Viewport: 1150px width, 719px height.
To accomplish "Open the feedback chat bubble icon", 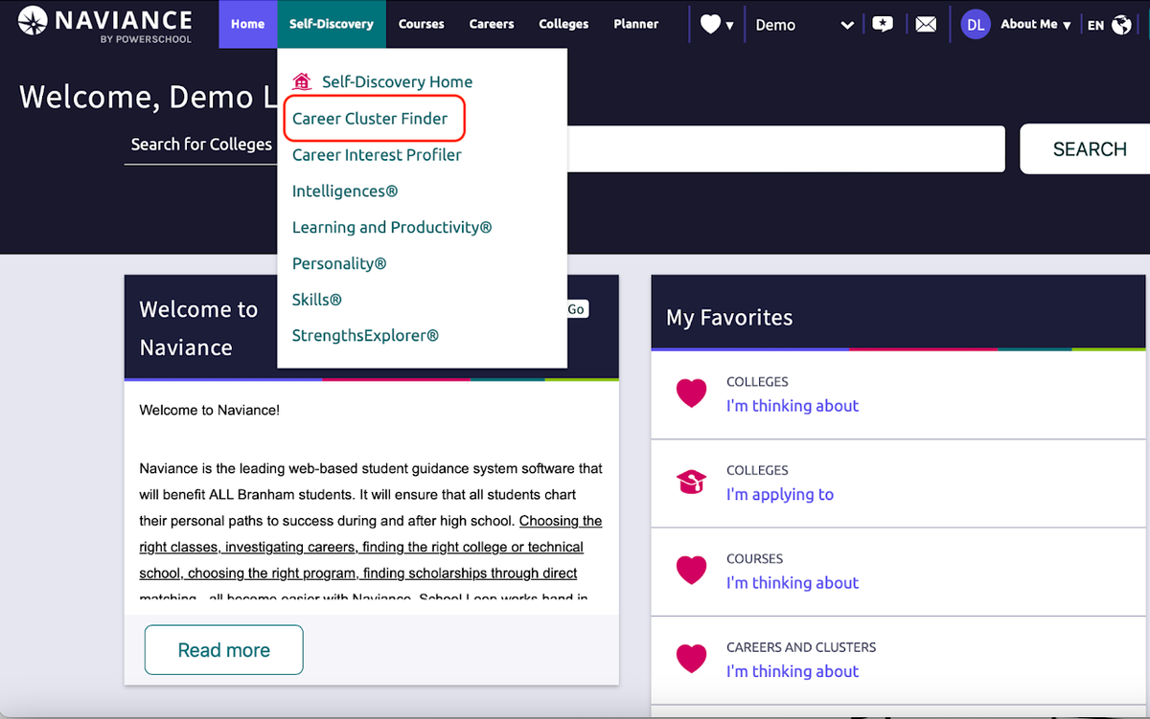I will (x=882, y=25).
